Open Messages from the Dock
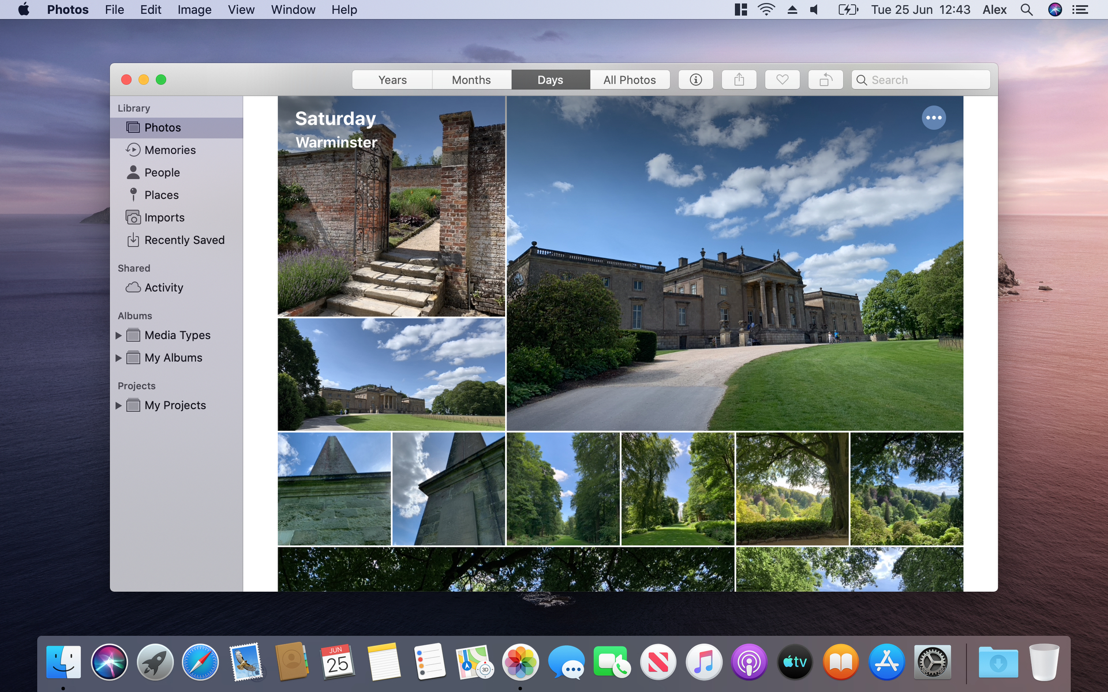Viewport: 1108px width, 692px height. click(x=566, y=662)
